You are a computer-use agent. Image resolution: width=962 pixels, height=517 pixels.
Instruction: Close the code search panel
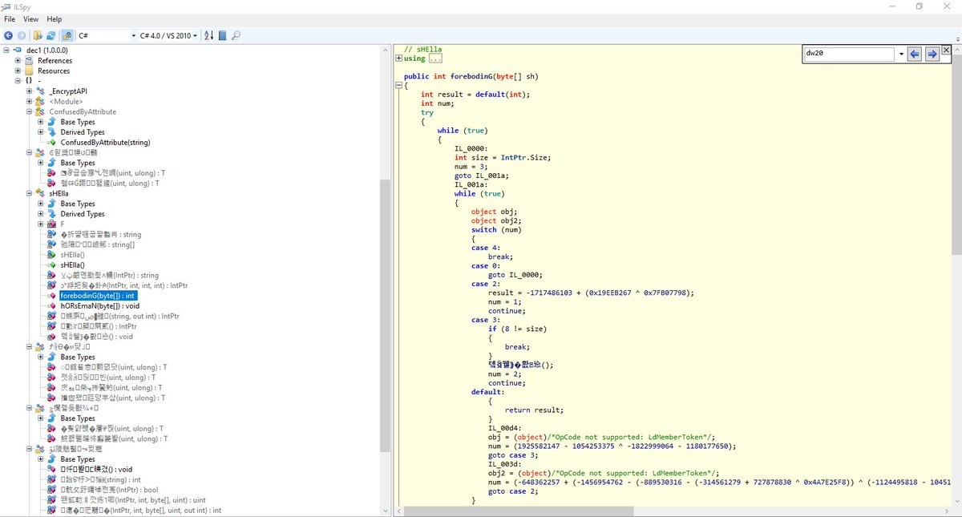[947, 50]
